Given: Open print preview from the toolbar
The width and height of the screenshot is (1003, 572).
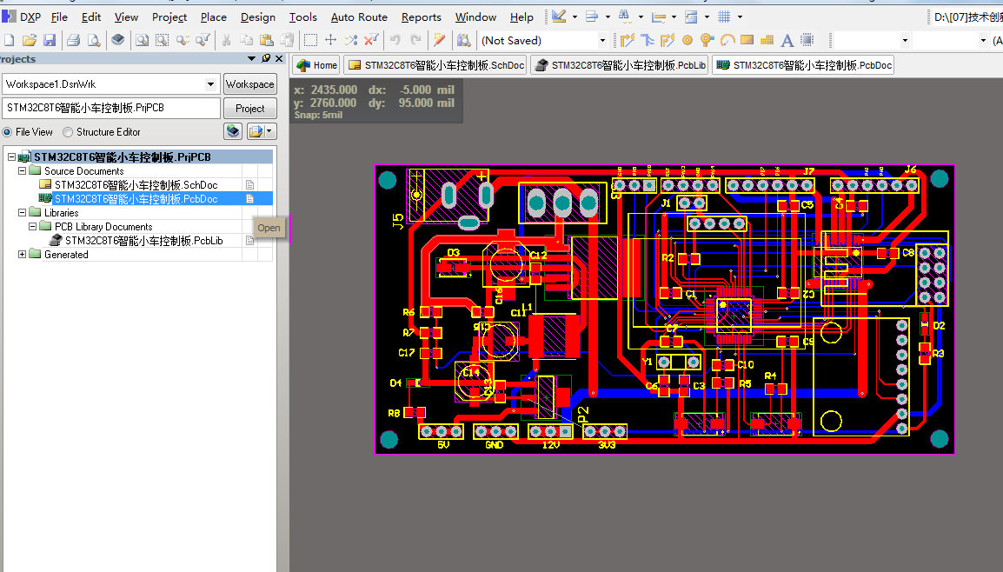Looking at the screenshot, I should pos(94,40).
